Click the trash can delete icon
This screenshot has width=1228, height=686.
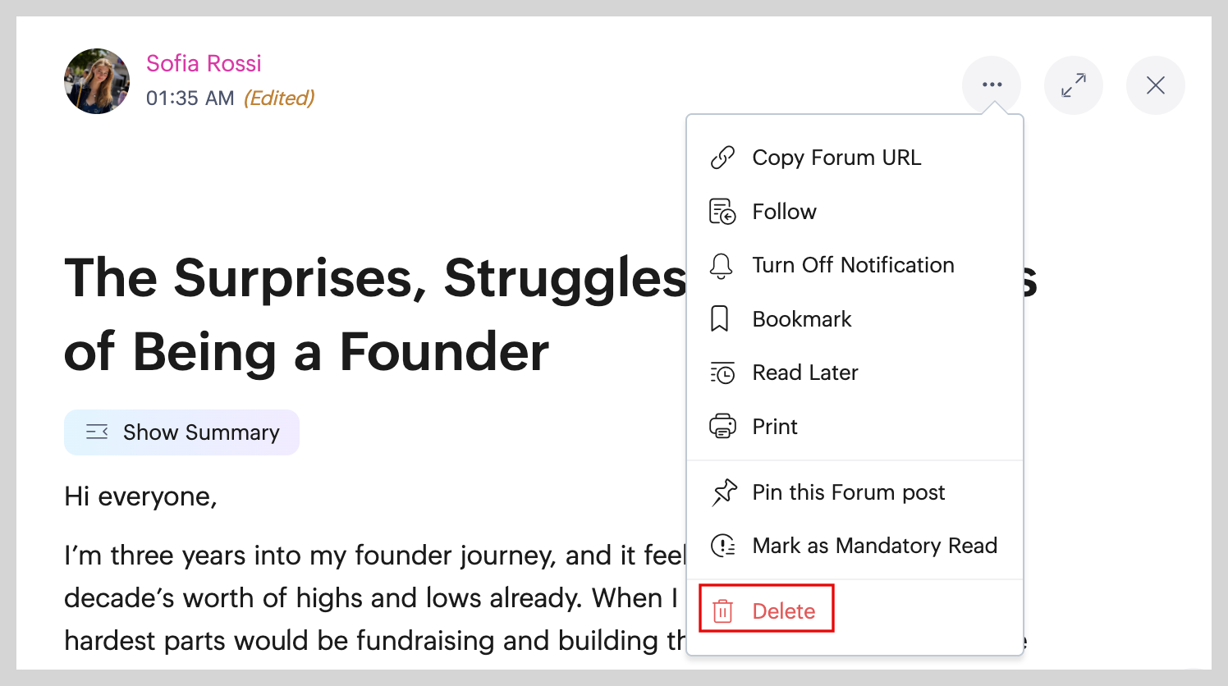722,611
